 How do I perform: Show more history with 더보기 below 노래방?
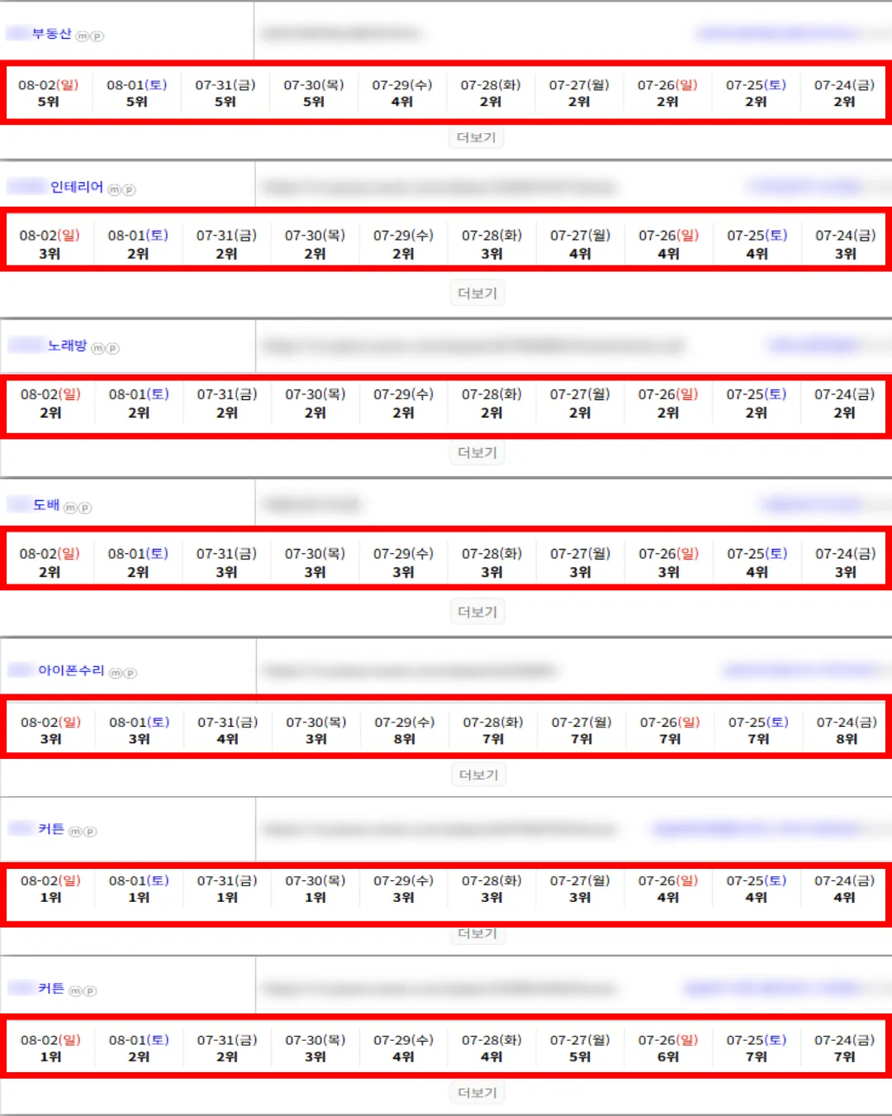477,453
